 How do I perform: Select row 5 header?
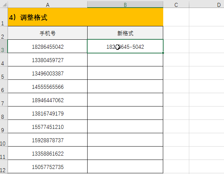point(4,73)
